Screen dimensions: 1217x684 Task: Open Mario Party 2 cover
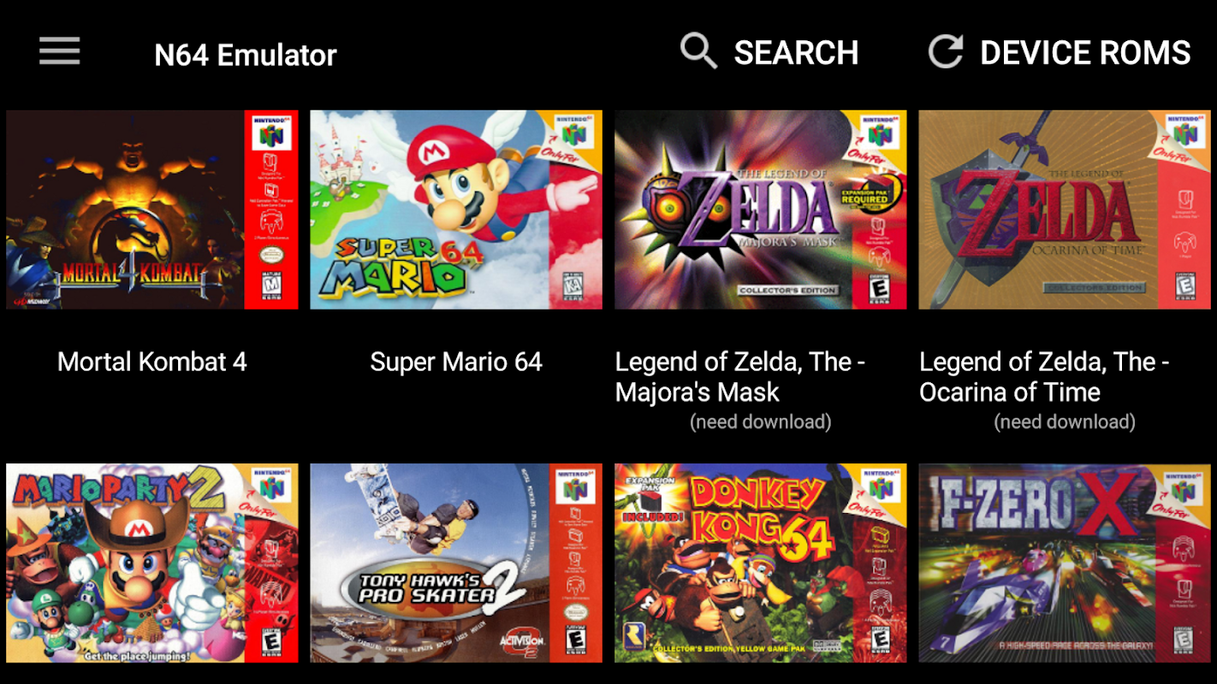[152, 563]
